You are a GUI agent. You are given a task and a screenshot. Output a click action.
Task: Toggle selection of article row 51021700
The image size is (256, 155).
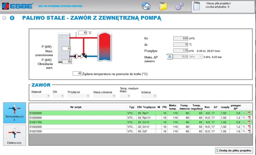[77, 122]
